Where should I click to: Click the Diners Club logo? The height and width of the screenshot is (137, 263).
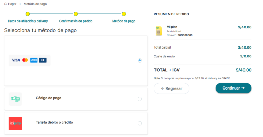(x=43, y=60)
